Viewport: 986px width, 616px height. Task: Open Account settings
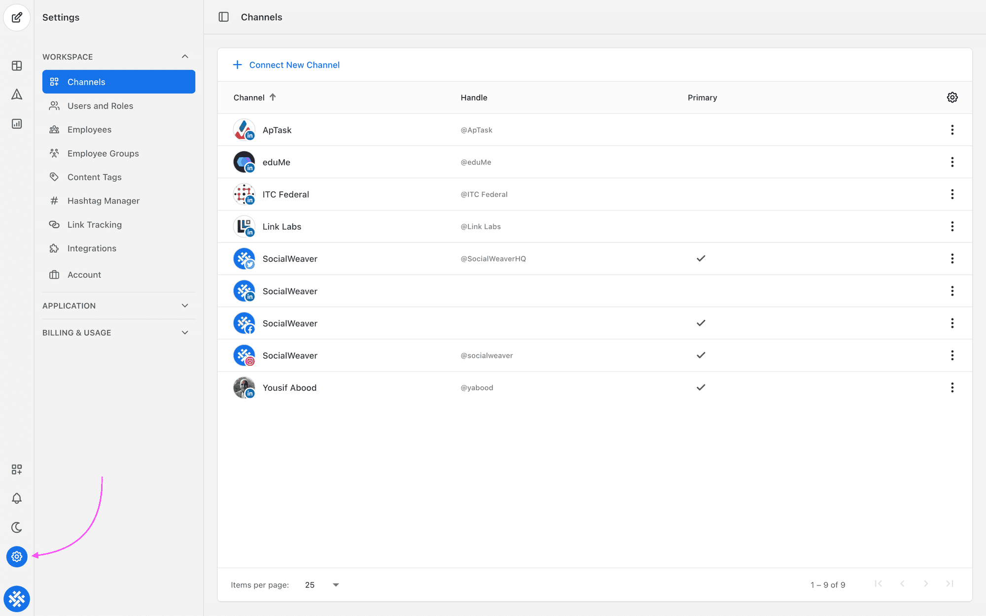coord(119,275)
